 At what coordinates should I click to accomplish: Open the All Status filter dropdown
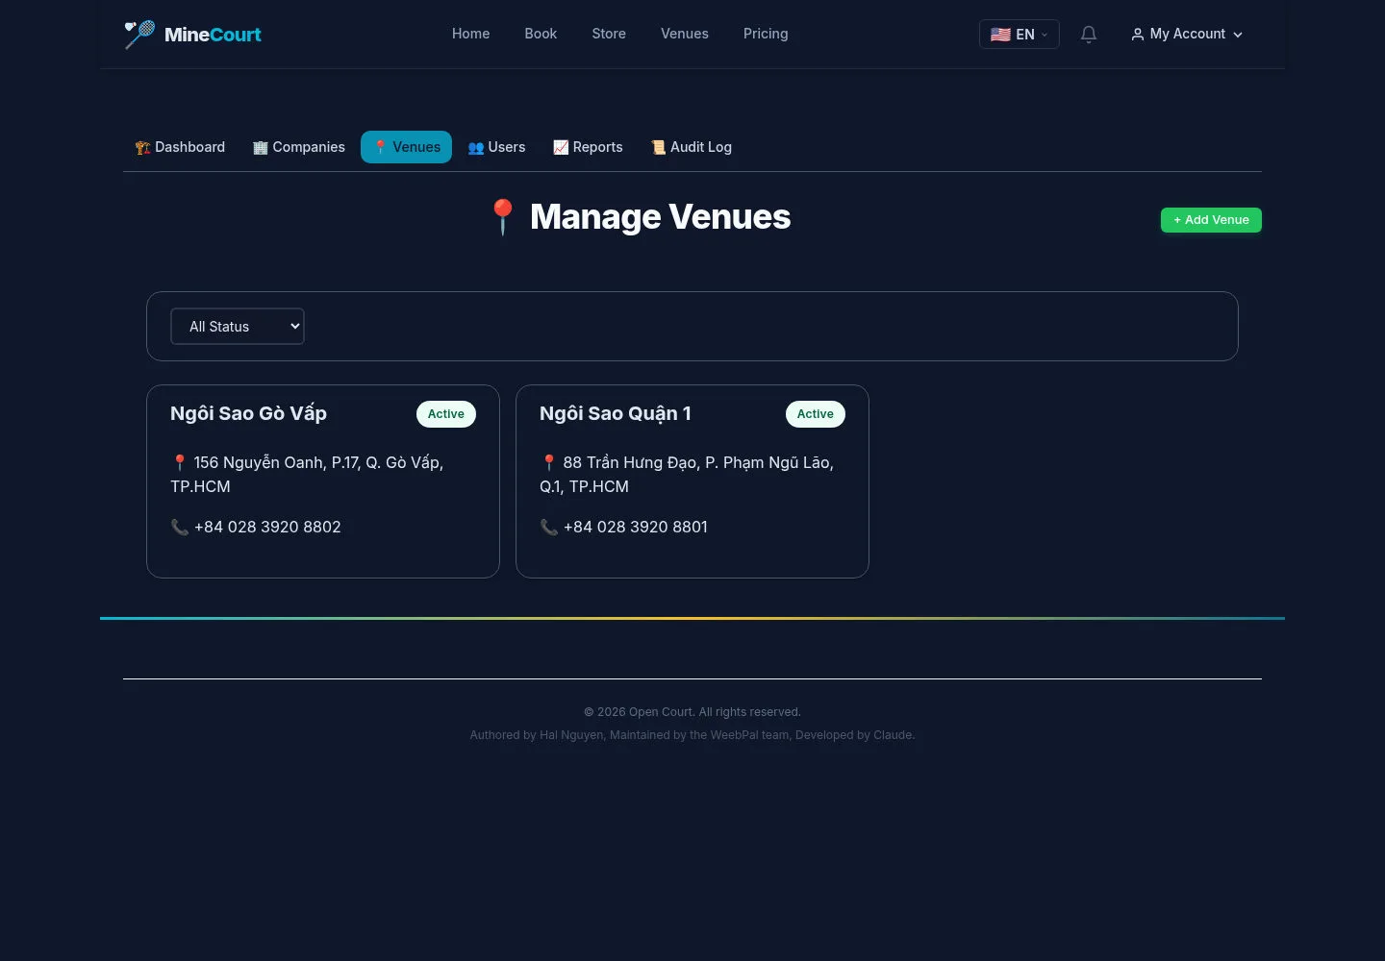238,327
